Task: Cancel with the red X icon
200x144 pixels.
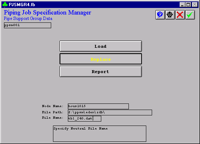Action: pos(180,15)
